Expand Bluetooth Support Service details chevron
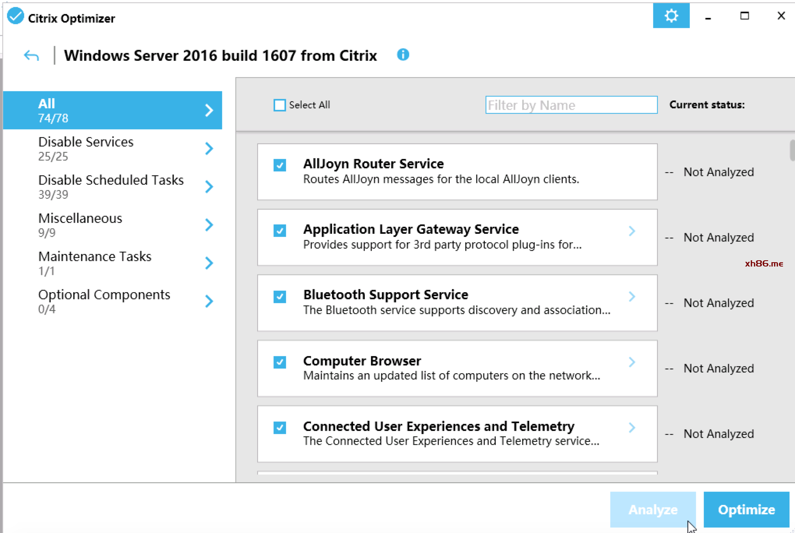Screen dimensions: 795x533 pyautogui.click(x=632, y=297)
